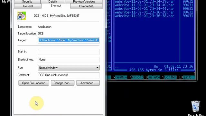Click the Change Icon... button
Image resolution: width=206 pixels, height=116 pixels.
[62, 83]
